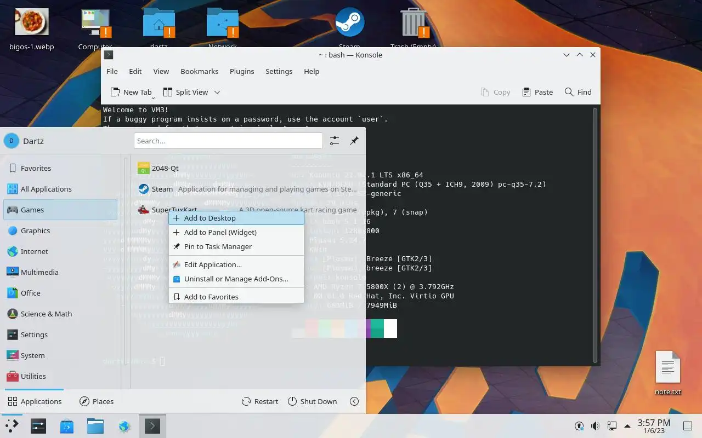Open the Settings menu in Konsole
This screenshot has width=702, height=438.
click(279, 71)
